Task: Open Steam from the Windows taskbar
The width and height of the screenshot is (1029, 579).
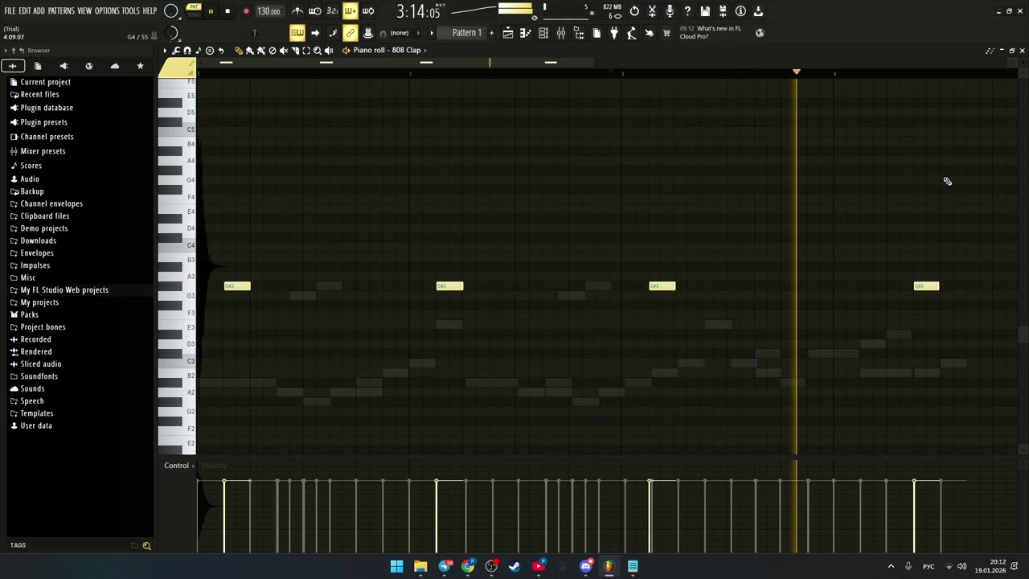Action: coord(514,566)
